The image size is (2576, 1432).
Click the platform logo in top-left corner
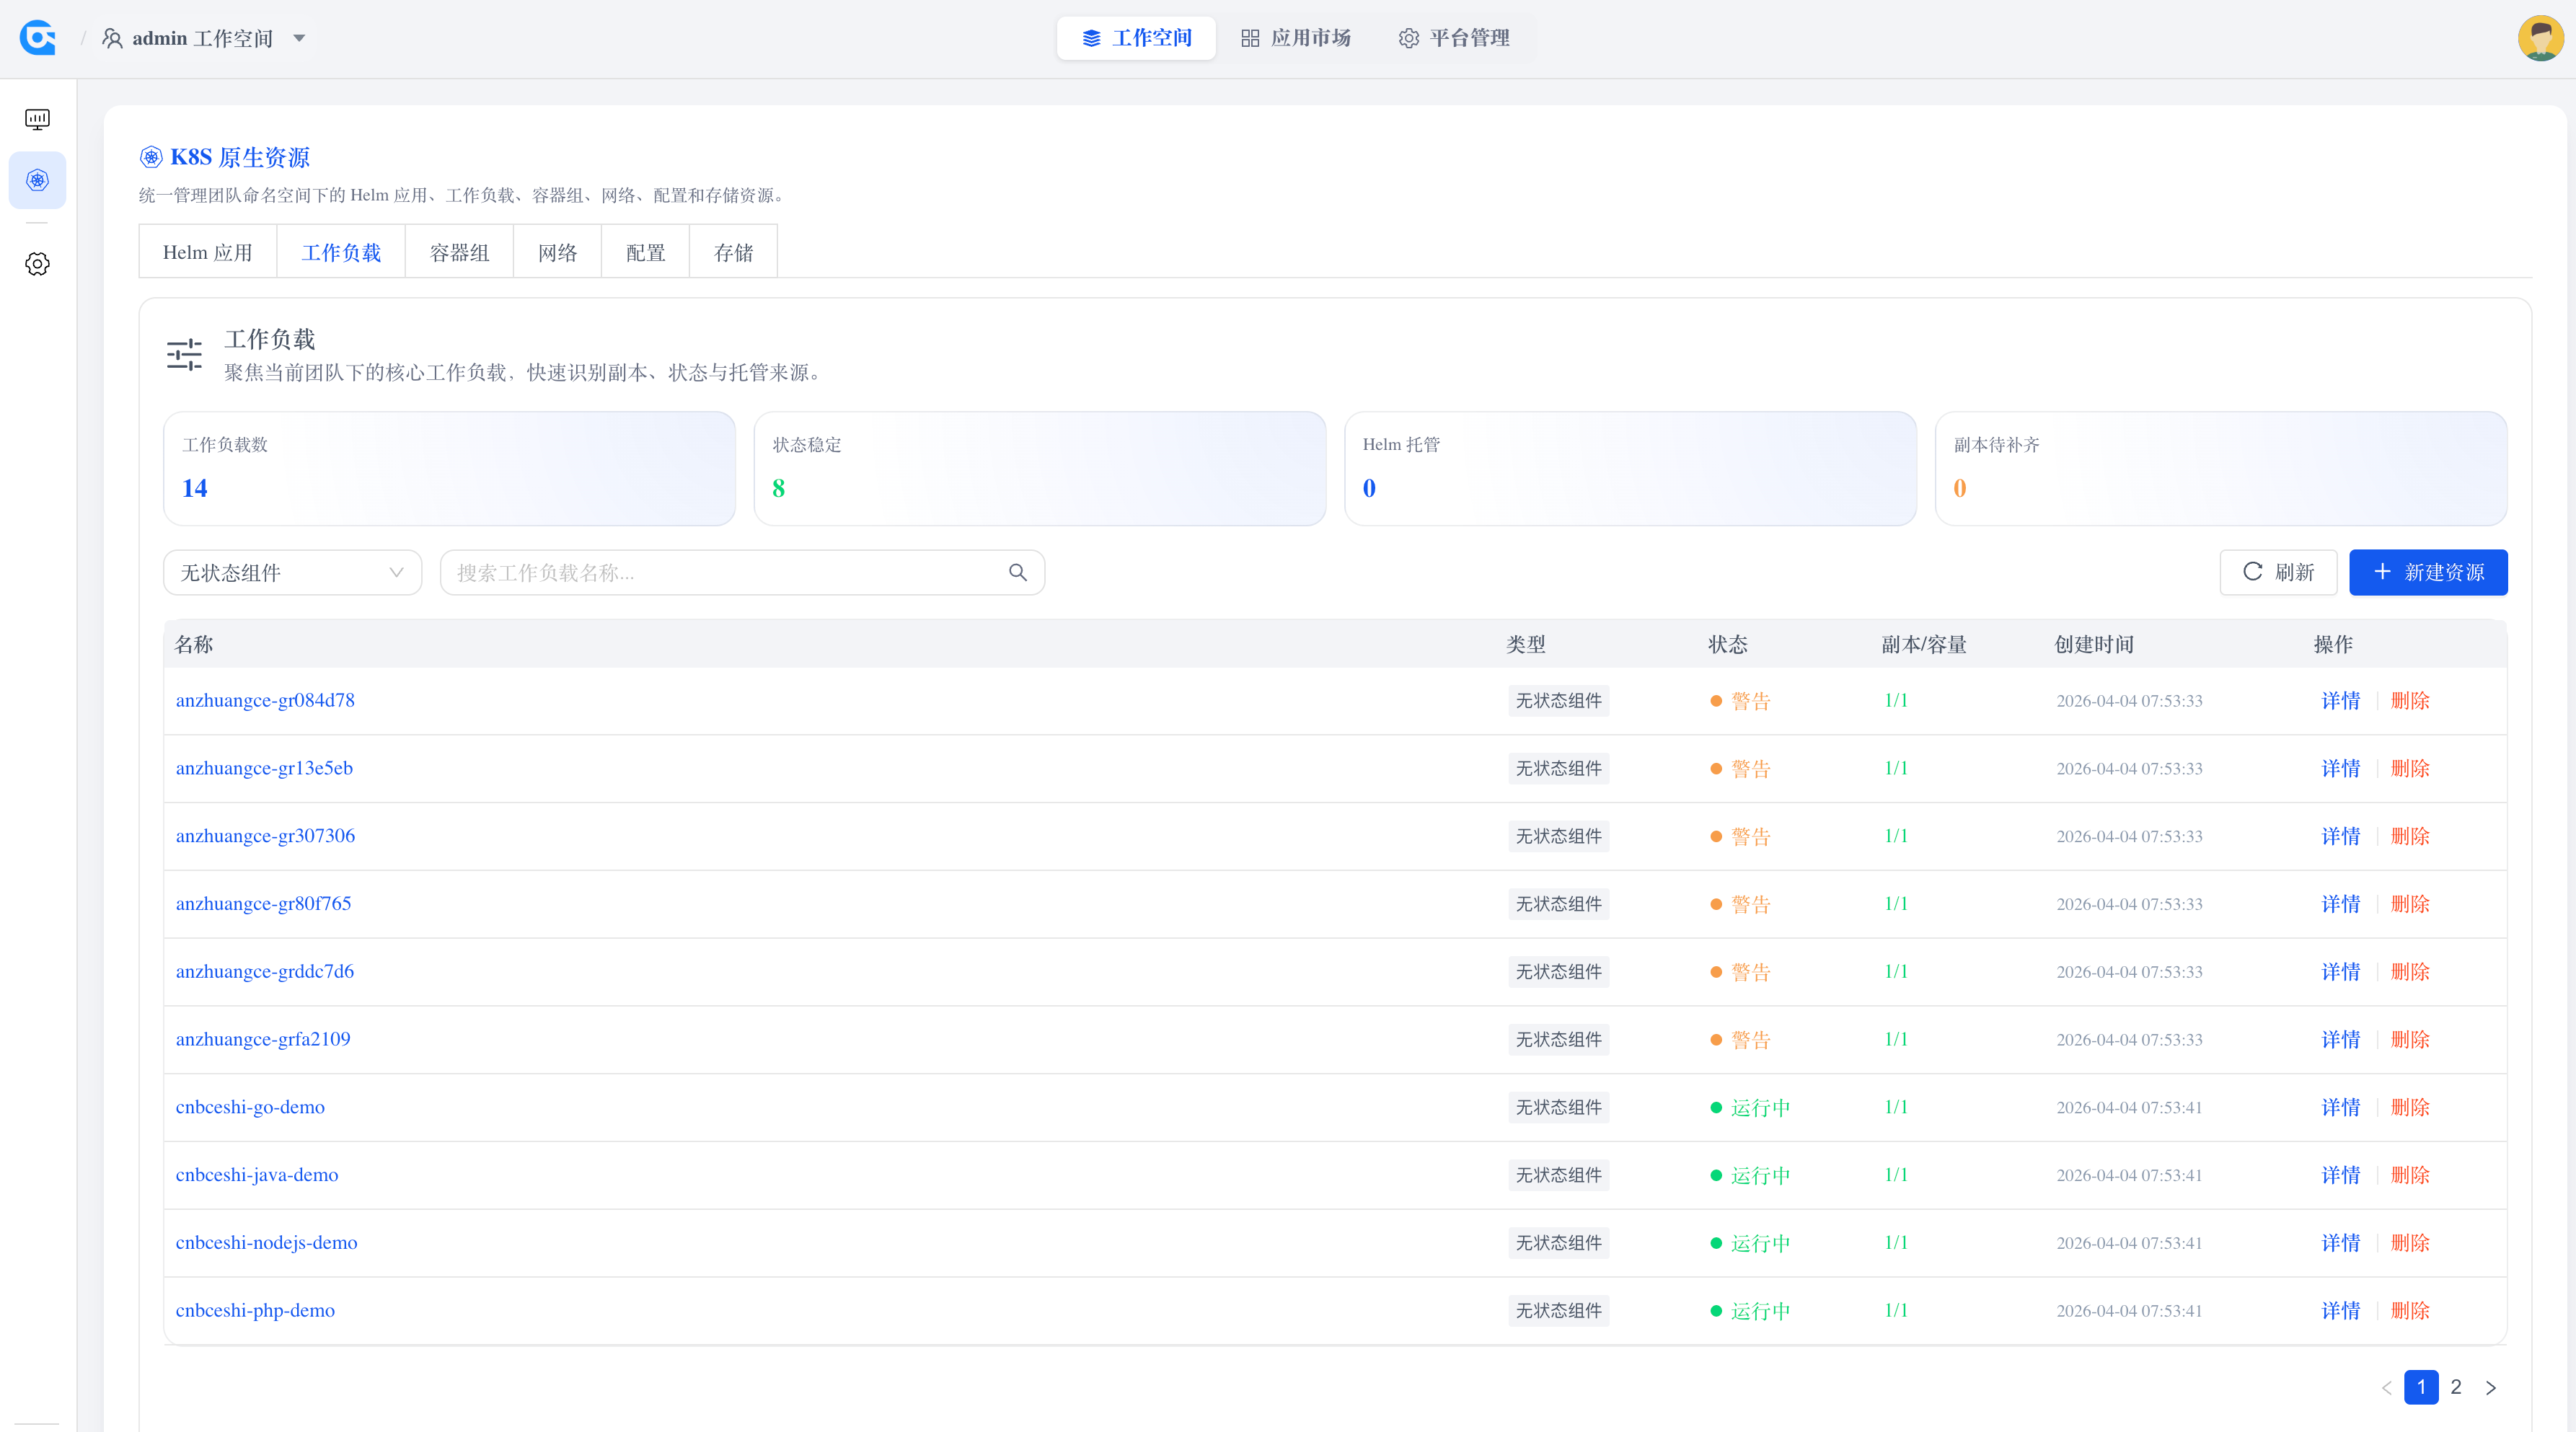coord(37,38)
